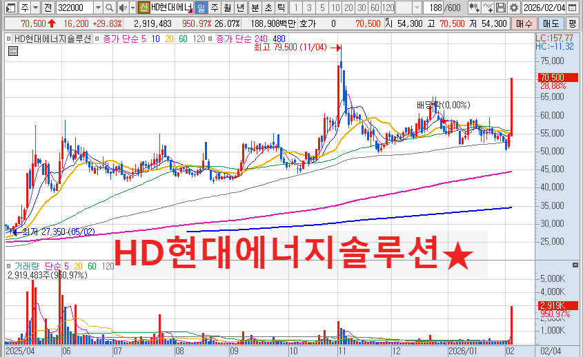This screenshot has width=583, height=357.
Task: Click the 전 button beside stock code
Action: coord(48,8)
